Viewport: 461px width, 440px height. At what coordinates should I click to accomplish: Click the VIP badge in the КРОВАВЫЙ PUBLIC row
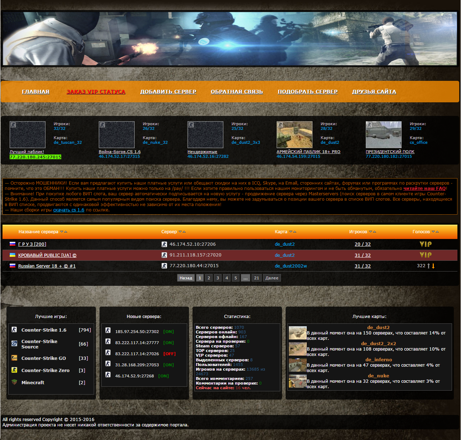point(426,255)
